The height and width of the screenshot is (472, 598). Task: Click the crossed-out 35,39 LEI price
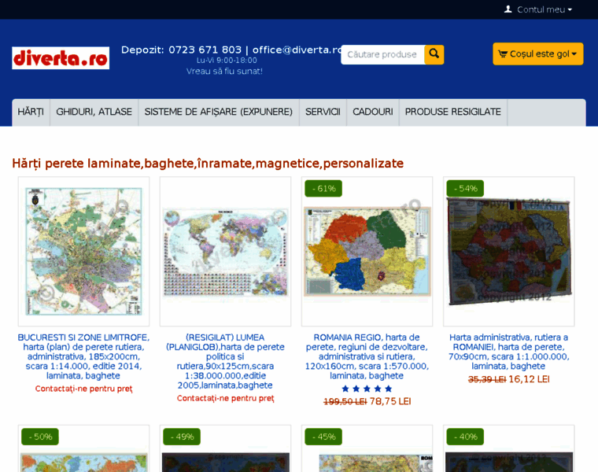487,379
